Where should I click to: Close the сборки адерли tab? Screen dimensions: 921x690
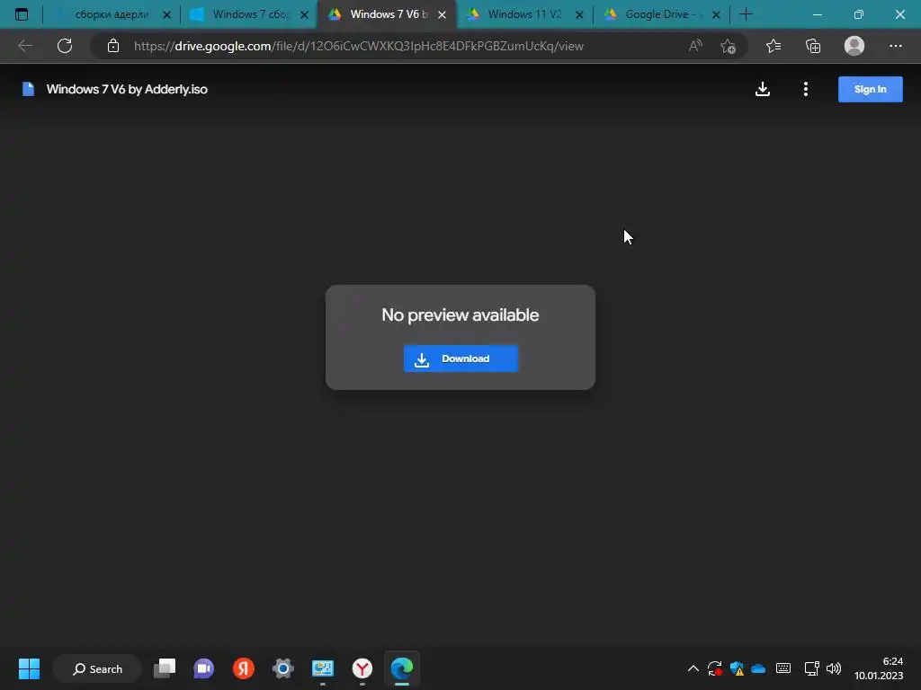coord(166,14)
